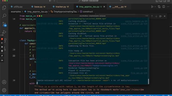Activate the recording overlay pen annotation tool
172x96 pixels.
click(x=2, y=56)
